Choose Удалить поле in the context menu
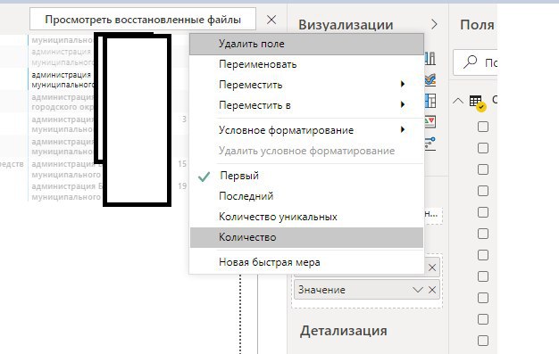The height and width of the screenshot is (354, 559). click(306, 44)
